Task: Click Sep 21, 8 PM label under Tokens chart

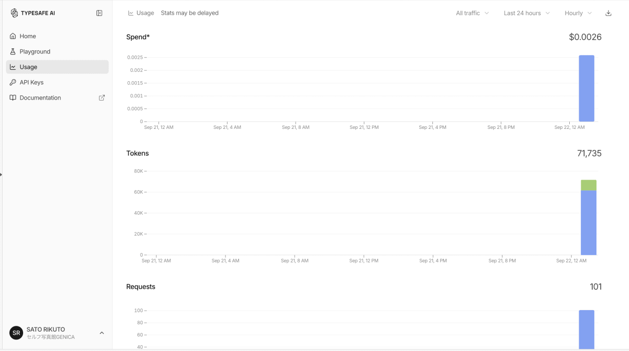Action: tap(502, 260)
